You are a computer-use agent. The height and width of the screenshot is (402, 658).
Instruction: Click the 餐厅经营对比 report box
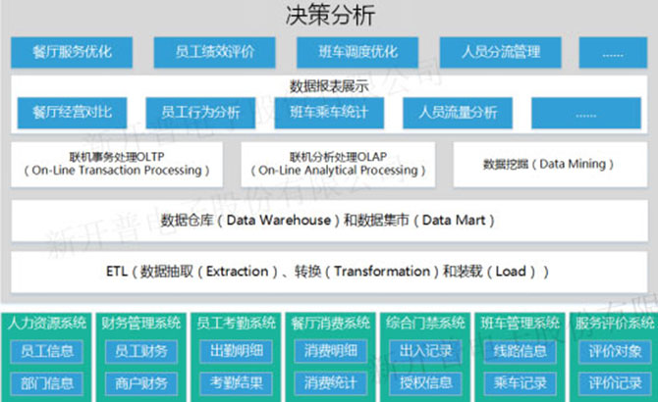72,113
